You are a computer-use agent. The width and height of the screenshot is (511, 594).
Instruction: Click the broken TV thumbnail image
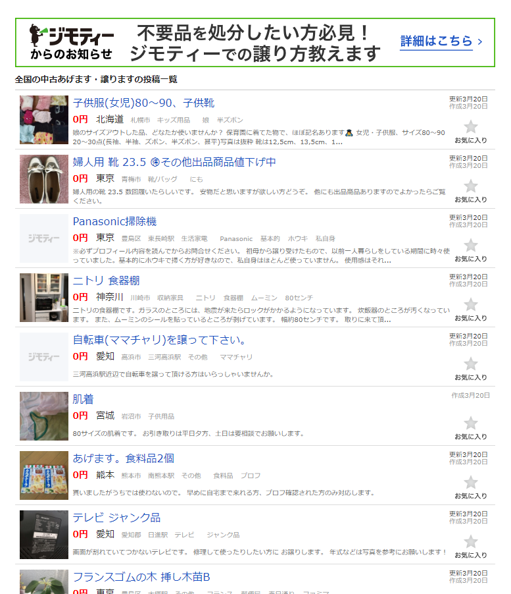click(44, 535)
